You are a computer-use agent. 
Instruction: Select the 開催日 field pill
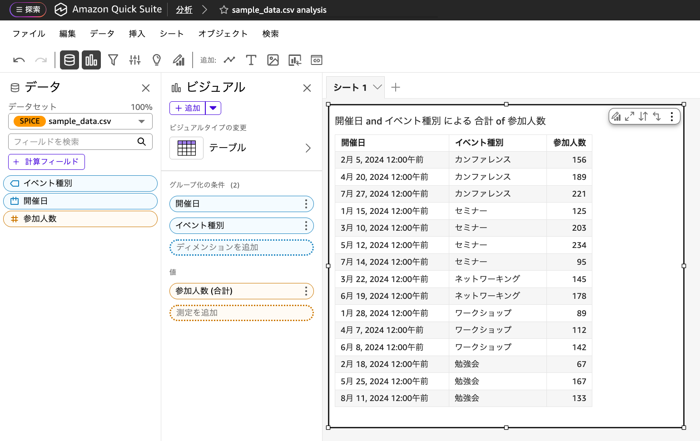(x=80, y=201)
